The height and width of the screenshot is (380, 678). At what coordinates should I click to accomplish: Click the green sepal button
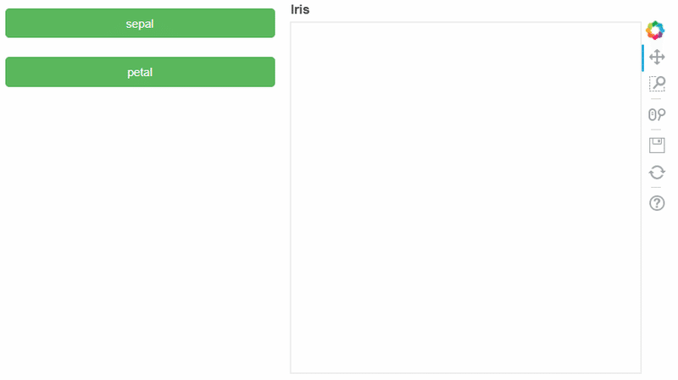coord(140,24)
